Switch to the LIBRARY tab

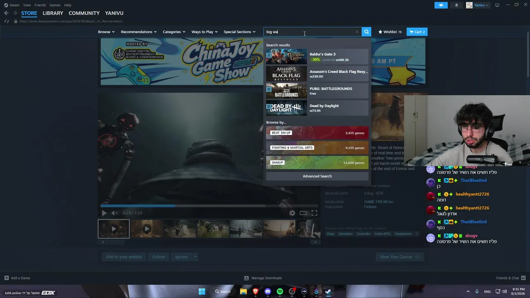(53, 13)
